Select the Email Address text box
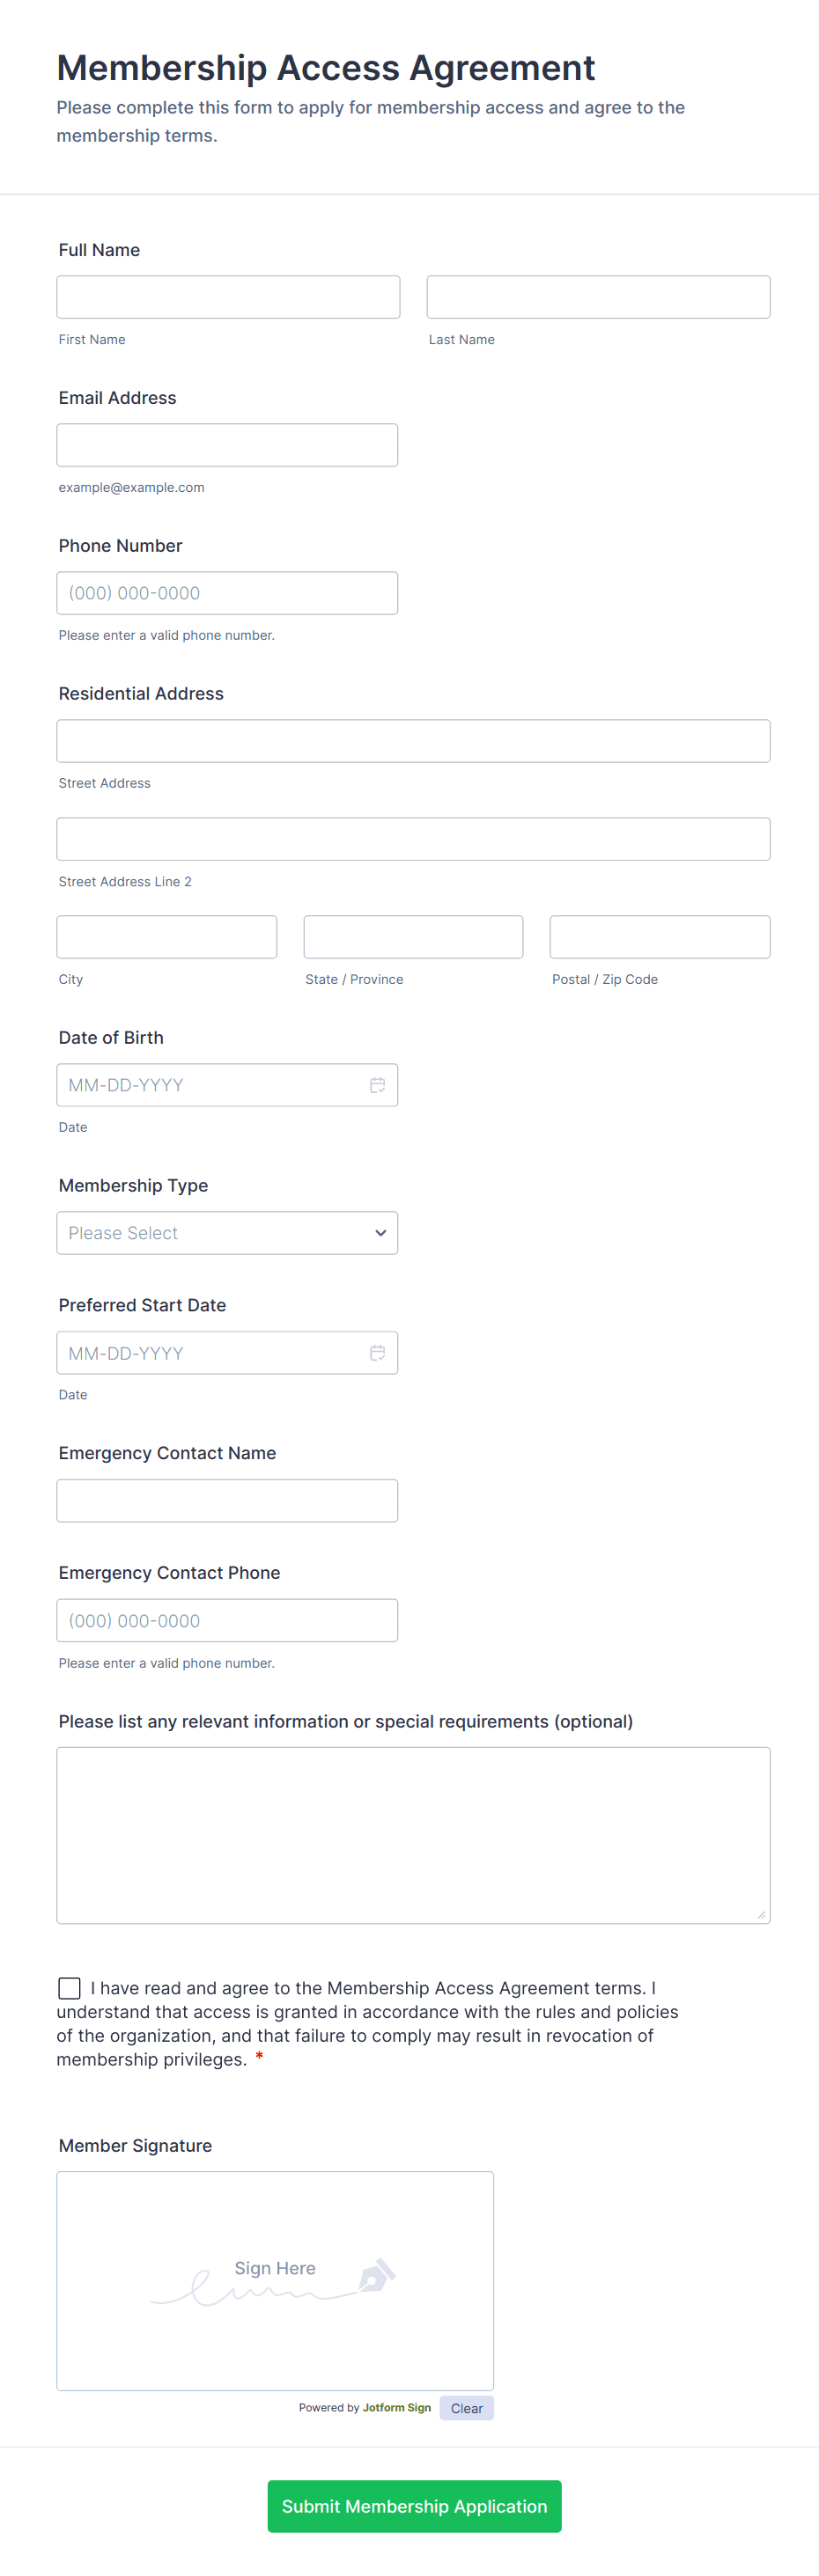Viewport: 819px width, 2576px height. pos(227,445)
